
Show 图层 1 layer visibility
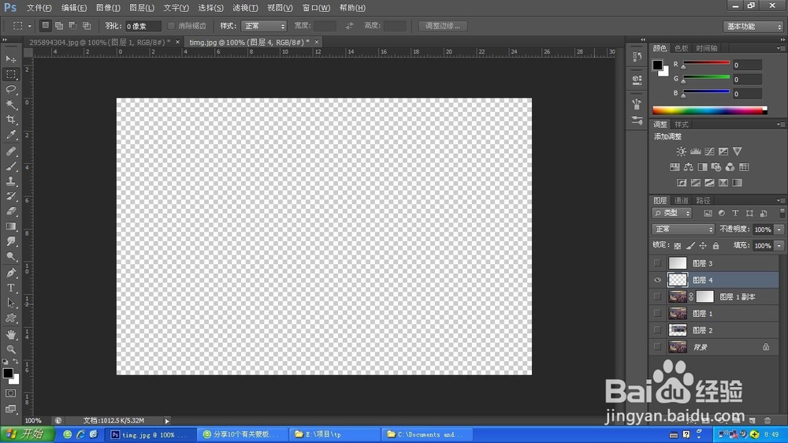click(x=657, y=313)
